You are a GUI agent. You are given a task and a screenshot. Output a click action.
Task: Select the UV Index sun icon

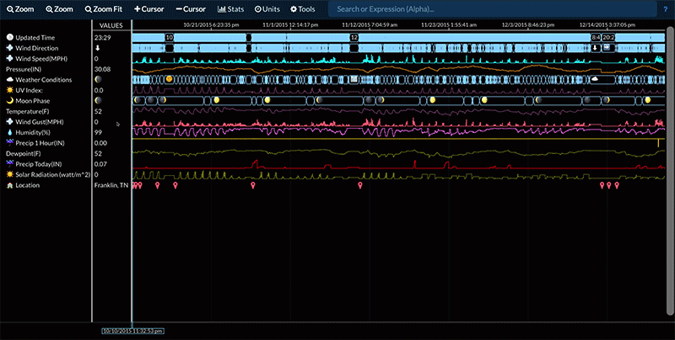(9, 90)
